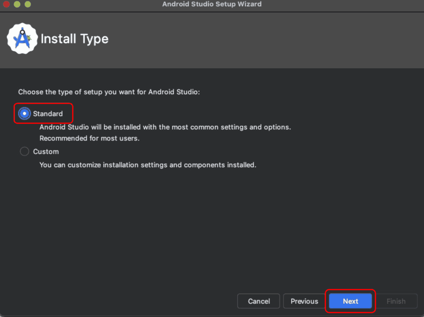Screen dimensions: 424x317
Task: Cancel the setup wizard
Action: [x=258, y=301]
